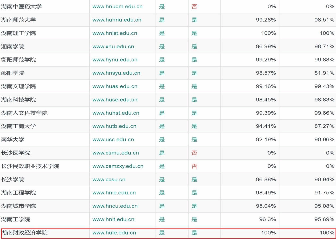
Task: Open the www.huhst.edu.cn link
Action: pyautogui.click(x=116, y=113)
